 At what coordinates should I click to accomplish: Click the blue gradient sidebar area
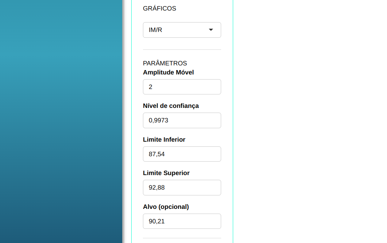pyautogui.click(x=61, y=121)
